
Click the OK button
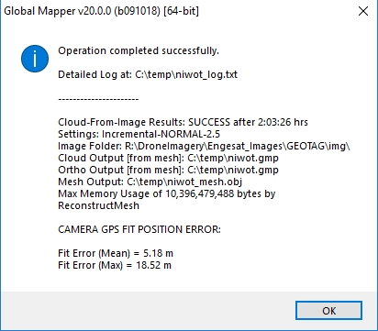click(328, 311)
